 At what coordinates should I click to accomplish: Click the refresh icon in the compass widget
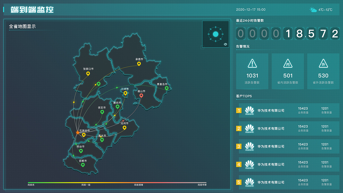225,44
